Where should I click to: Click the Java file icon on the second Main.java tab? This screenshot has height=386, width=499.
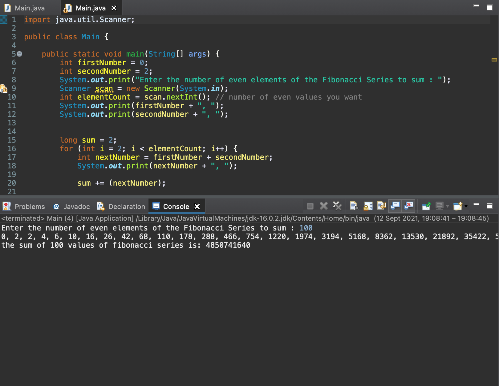pyautogui.click(x=67, y=8)
